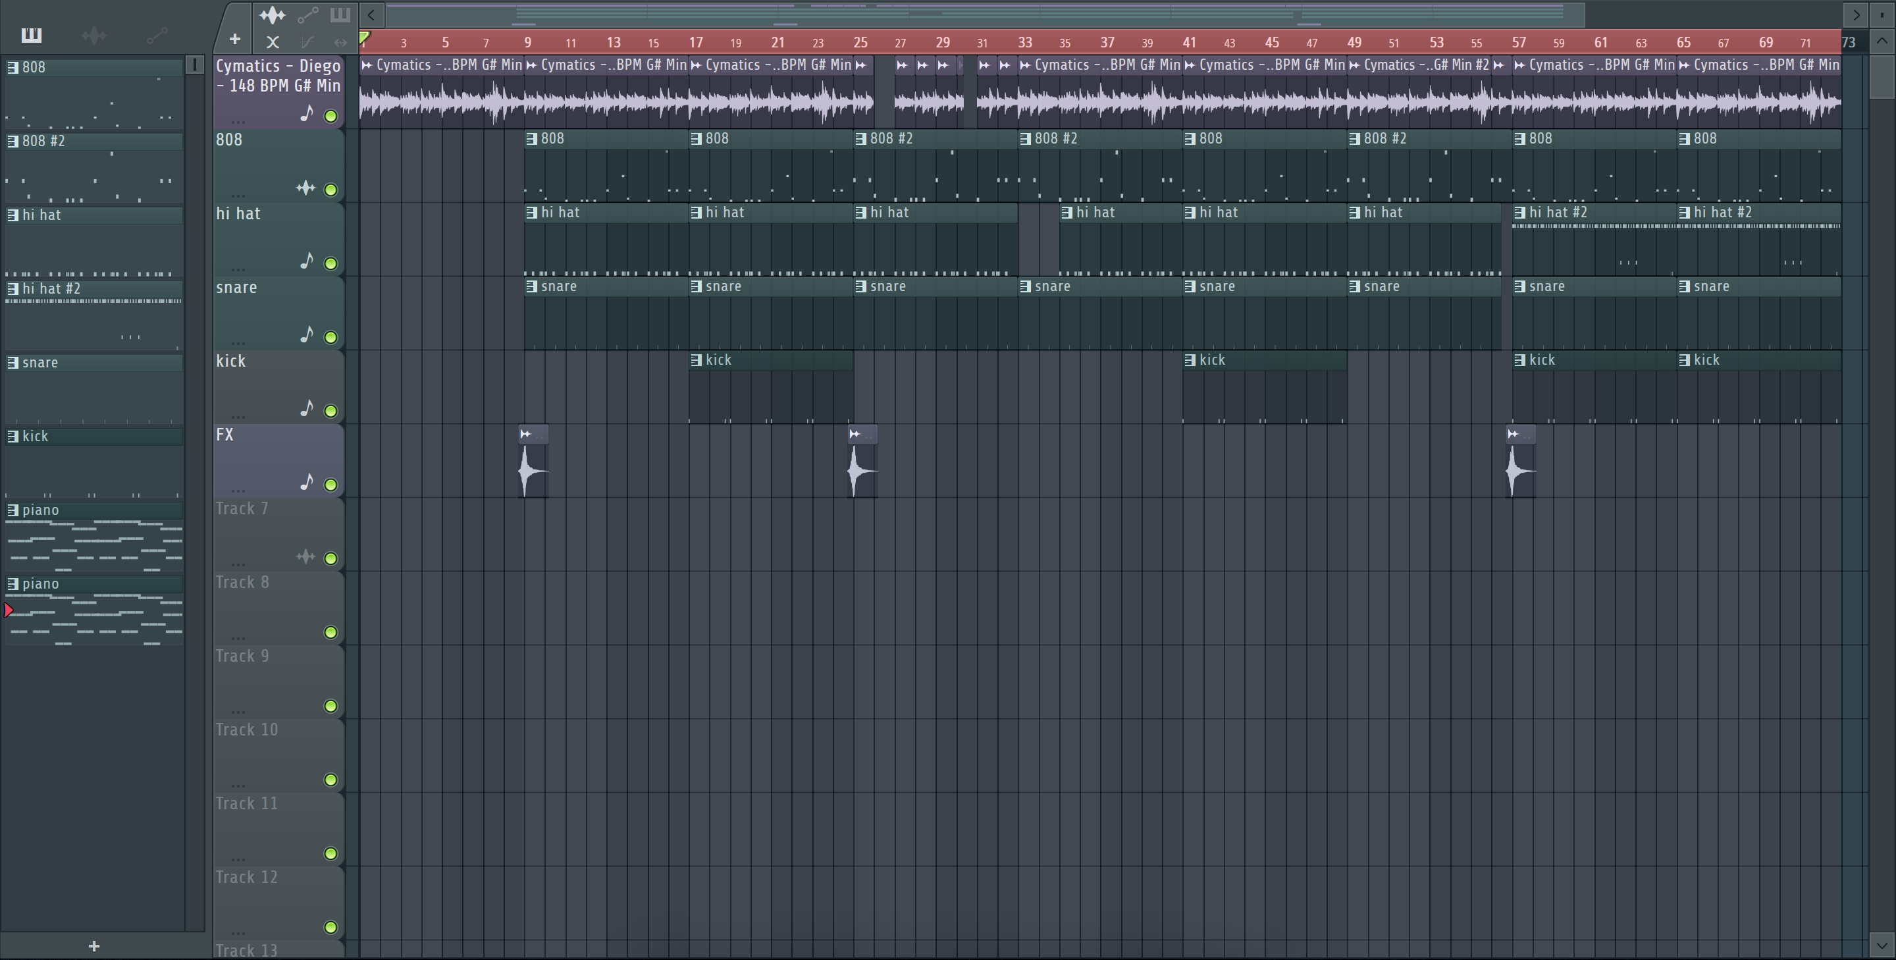
Task: Click the top-right playlist zoom handle button
Action: point(1882,14)
